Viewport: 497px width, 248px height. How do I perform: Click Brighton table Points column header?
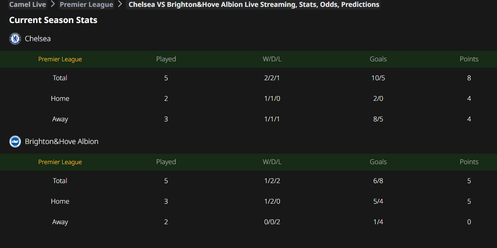pos(469,162)
